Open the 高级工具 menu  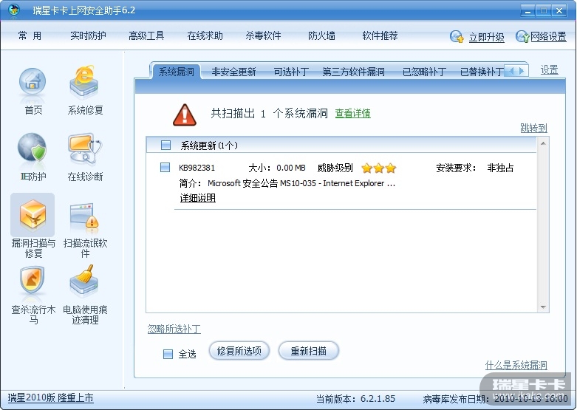click(x=146, y=35)
